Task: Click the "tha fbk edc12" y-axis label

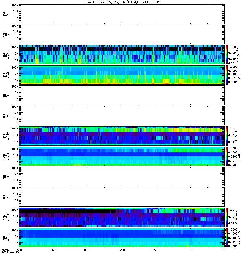Action: pyautogui.click(x=6, y=55)
